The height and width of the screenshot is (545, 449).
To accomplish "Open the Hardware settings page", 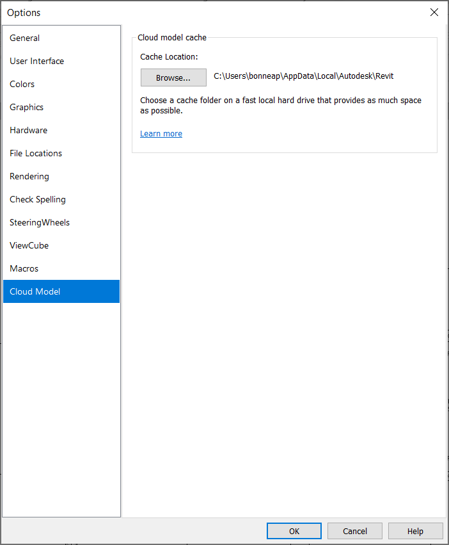I will pyautogui.click(x=29, y=130).
